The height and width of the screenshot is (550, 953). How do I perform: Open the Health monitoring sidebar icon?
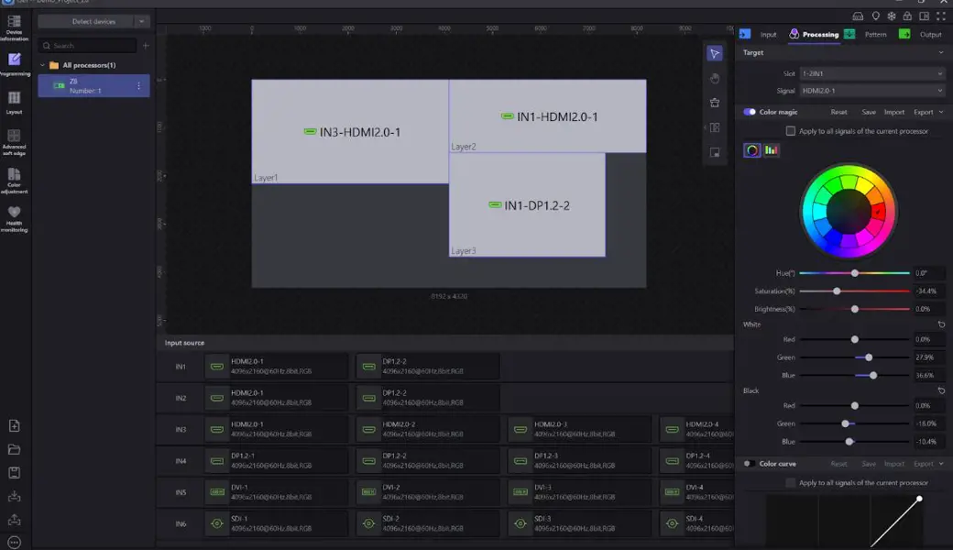[x=14, y=213]
